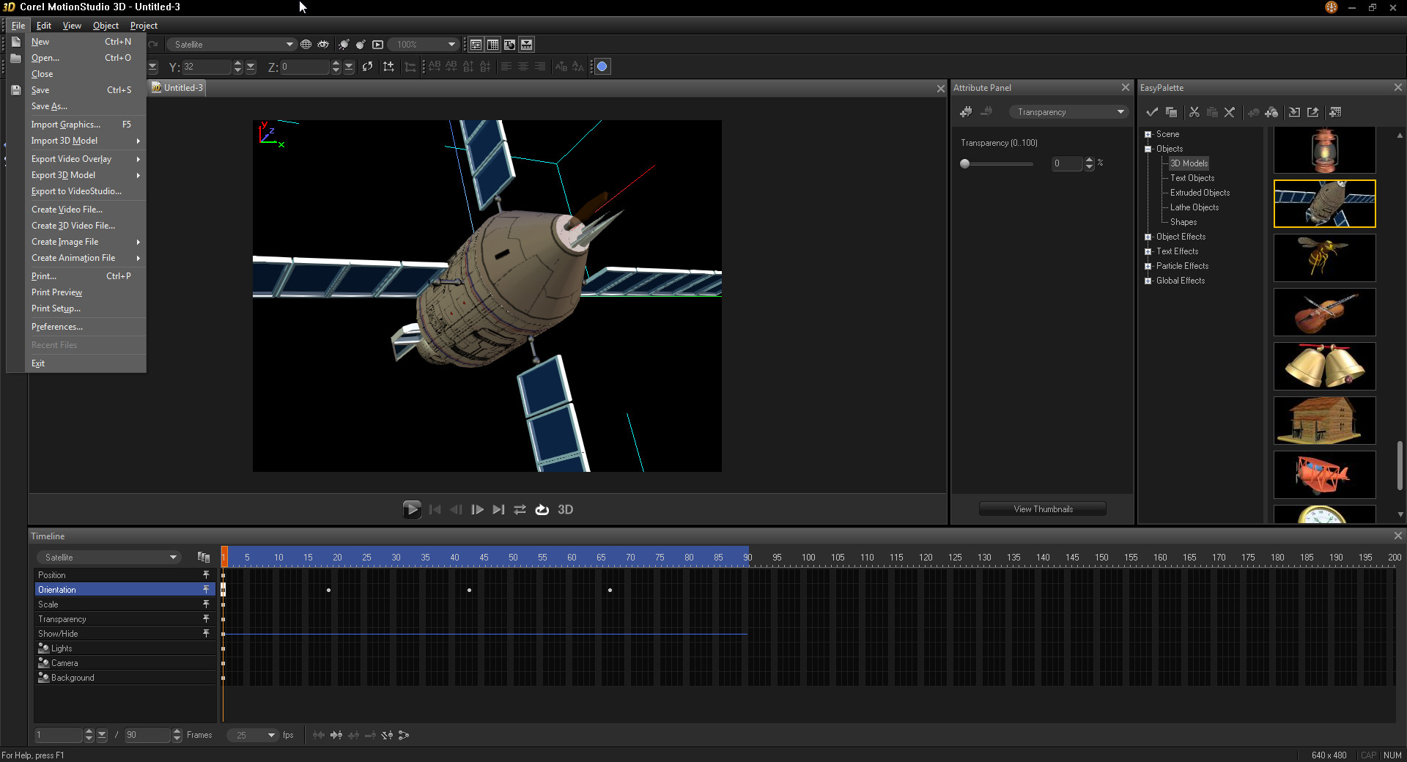Click the EasyPalette import icon
The width and height of the screenshot is (1407, 762).
tap(1294, 112)
